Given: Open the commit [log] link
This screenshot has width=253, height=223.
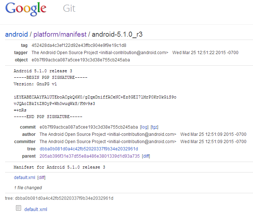Looking at the screenshot, I should coord(144,127).
